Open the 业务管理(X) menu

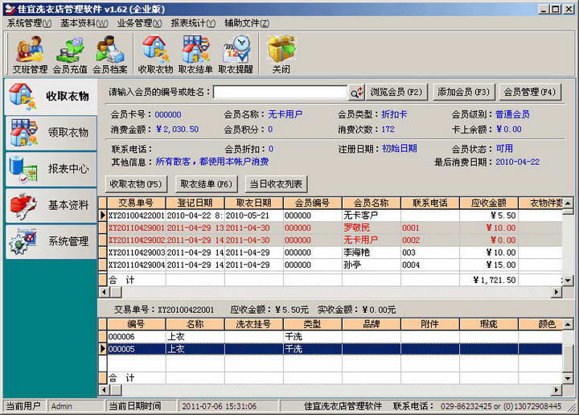tap(139, 23)
